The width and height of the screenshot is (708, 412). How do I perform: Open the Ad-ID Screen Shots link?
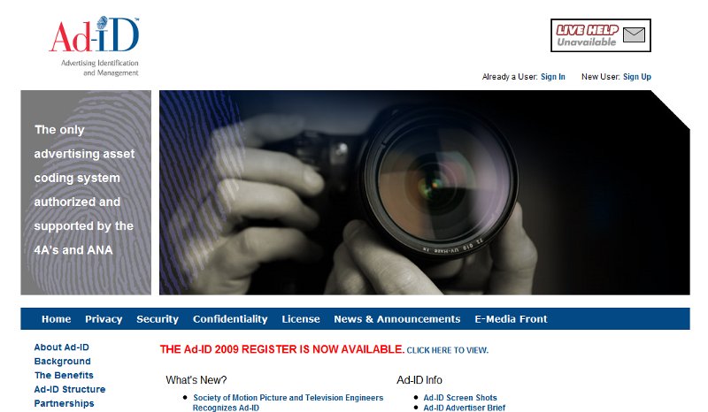tap(459, 398)
